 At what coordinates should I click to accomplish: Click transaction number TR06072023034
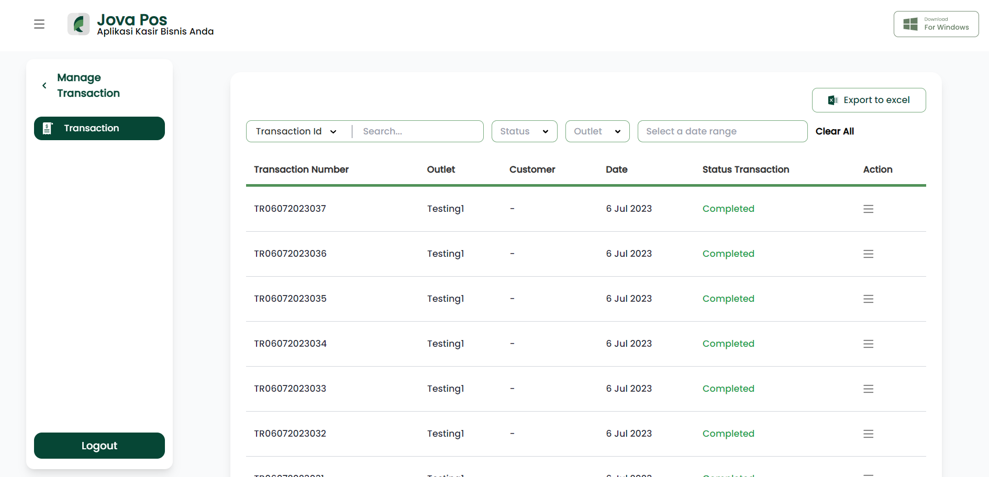pos(290,344)
